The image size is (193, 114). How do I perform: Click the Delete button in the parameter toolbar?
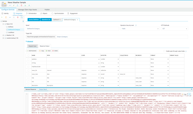(x=55, y=51)
